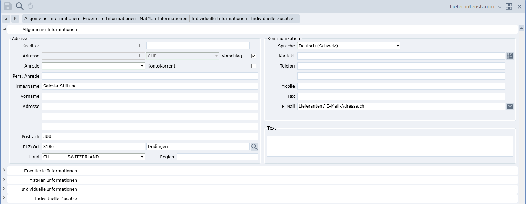Click the pin icon beside Lieferantenstamm

tap(499, 7)
